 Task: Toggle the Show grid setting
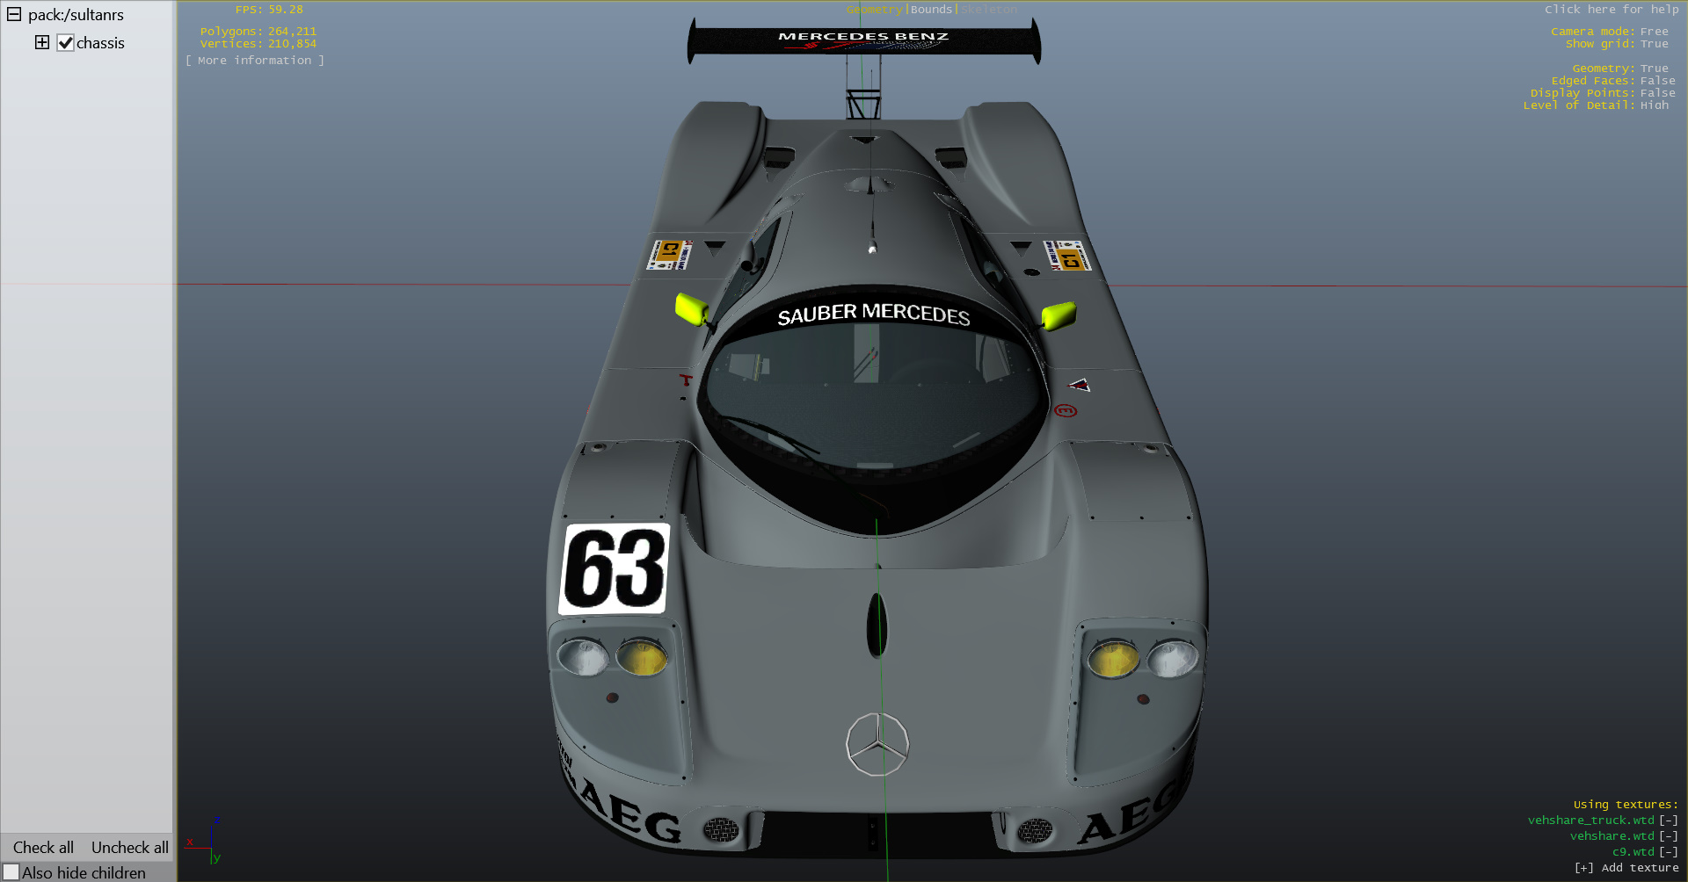pos(1616,43)
